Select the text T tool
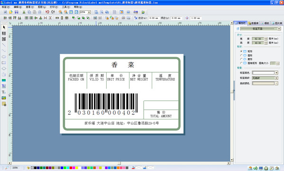Viewport: 284px width, 171px height. coord(4,92)
